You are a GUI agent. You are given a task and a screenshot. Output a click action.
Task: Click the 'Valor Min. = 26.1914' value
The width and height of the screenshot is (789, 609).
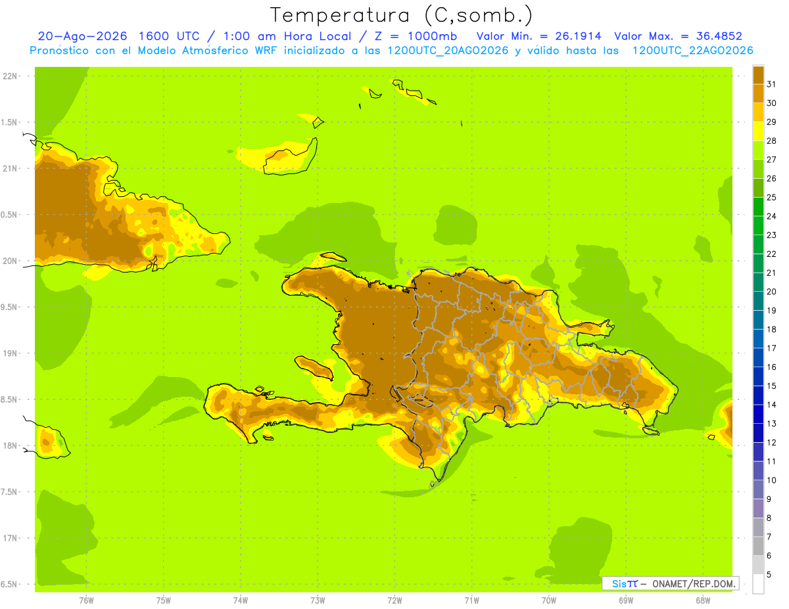coord(538,36)
